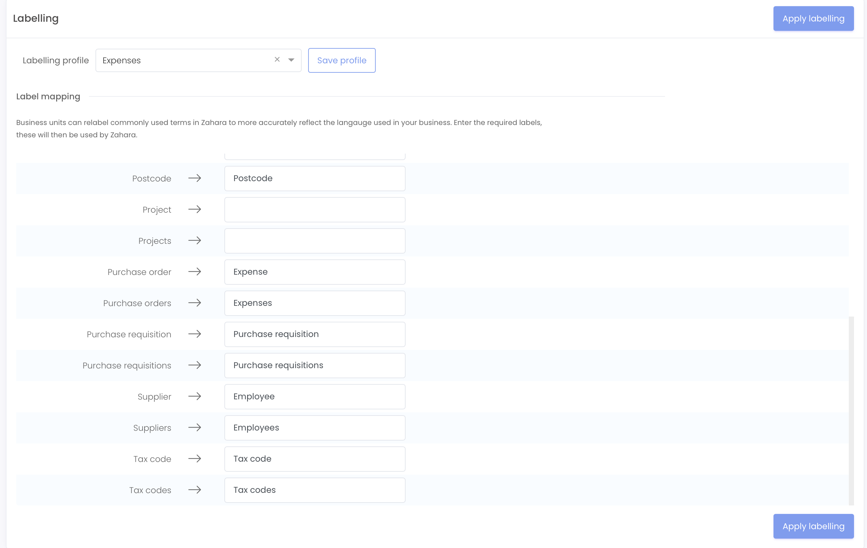
Task: Clear the Expenses labelling profile selection
Action: (x=277, y=59)
